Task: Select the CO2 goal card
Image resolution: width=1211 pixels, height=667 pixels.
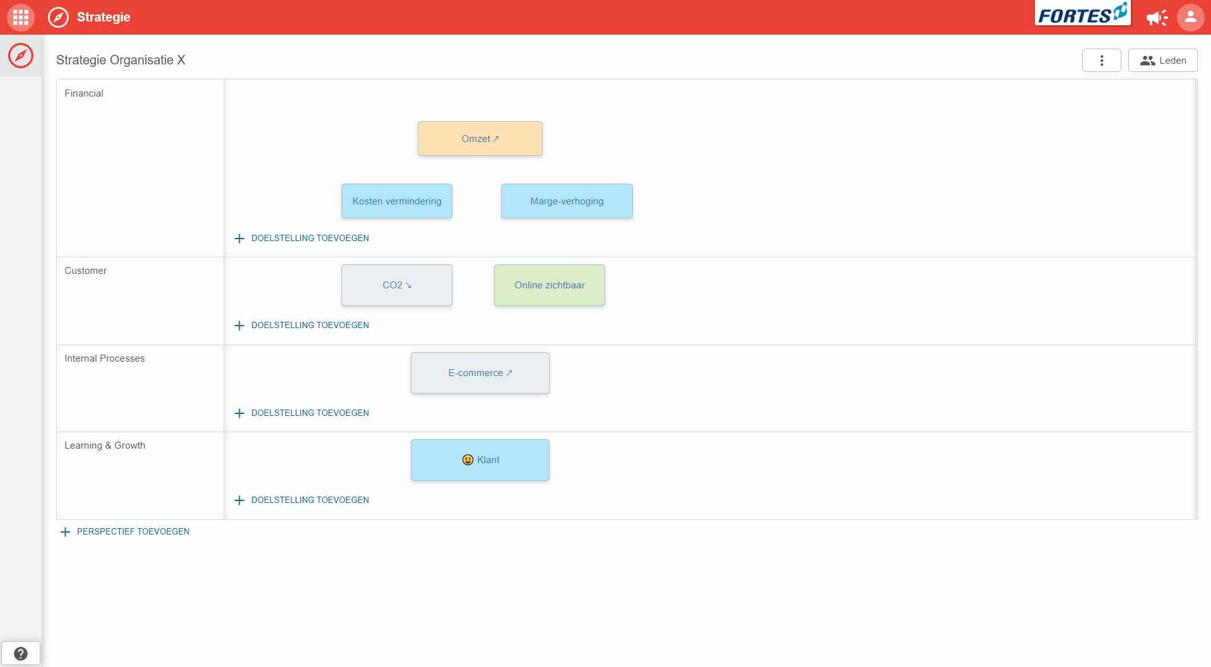Action: tap(396, 285)
